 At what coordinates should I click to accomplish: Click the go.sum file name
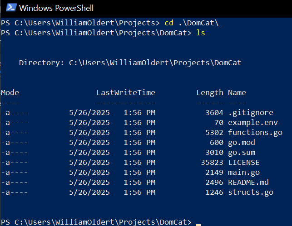click(241, 152)
